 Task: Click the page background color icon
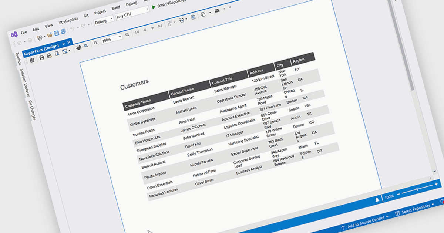pyautogui.click(x=182, y=20)
